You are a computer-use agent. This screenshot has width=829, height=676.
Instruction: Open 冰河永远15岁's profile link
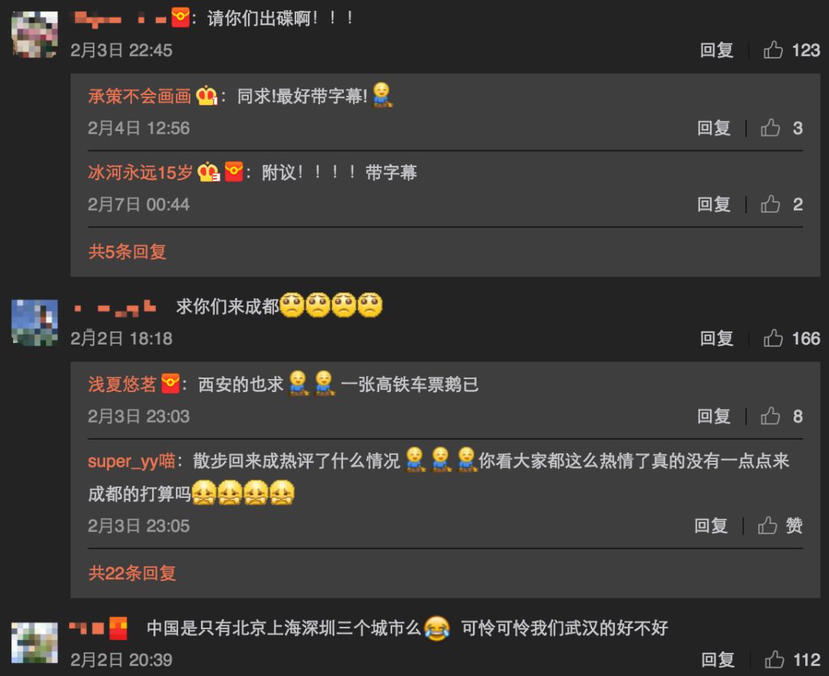pyautogui.click(x=140, y=173)
